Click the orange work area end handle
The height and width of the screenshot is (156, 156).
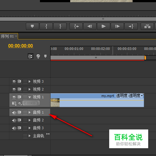pos(145,58)
